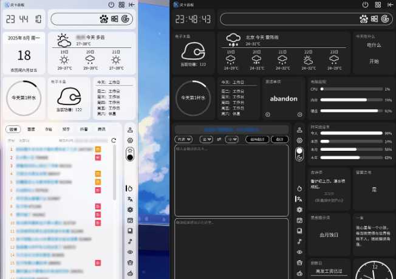Refresh the hot list in the light panel

coord(113,140)
